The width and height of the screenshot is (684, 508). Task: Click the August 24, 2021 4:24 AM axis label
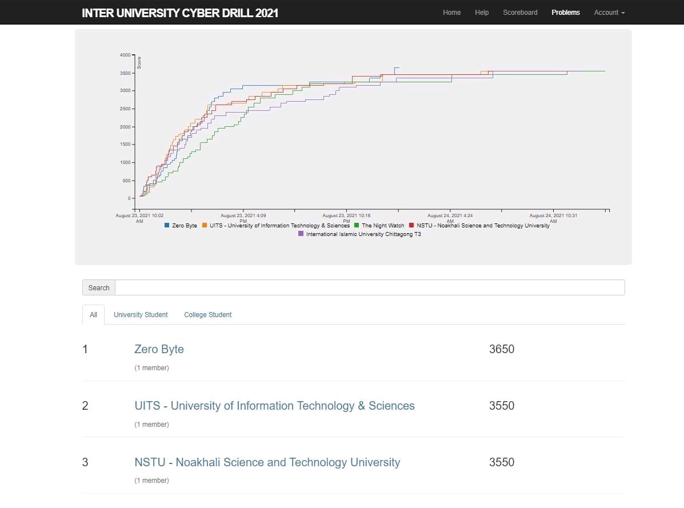pyautogui.click(x=450, y=218)
